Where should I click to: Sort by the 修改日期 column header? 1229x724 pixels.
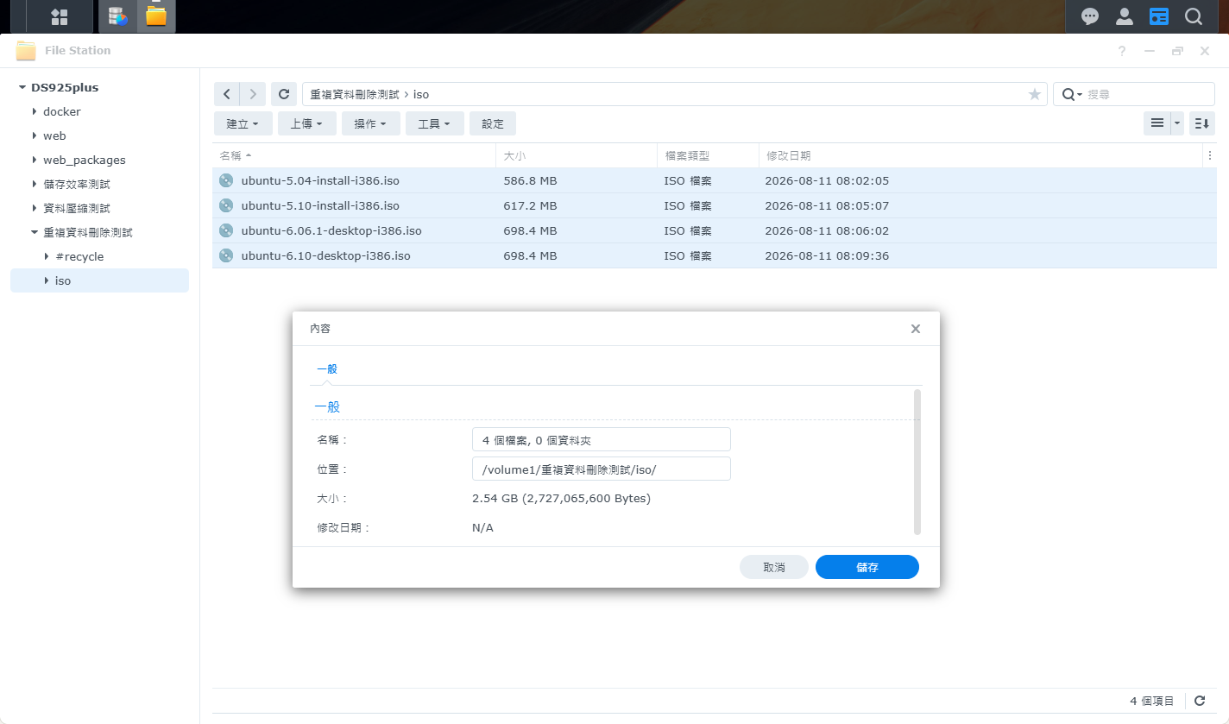pyautogui.click(x=980, y=156)
